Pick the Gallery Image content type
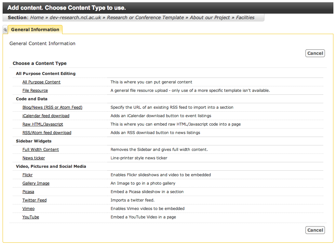This screenshot has height=246, width=336. point(36,183)
